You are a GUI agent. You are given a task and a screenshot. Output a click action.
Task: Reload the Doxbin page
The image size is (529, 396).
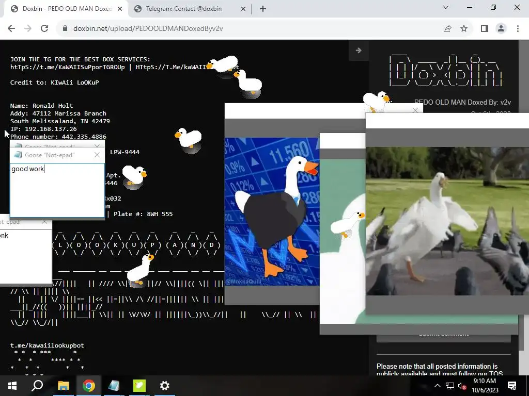pos(44,29)
